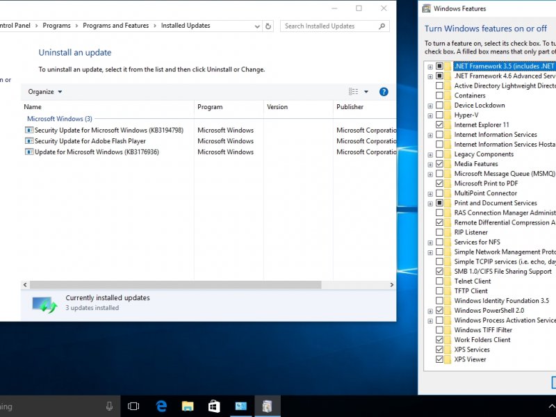Select the RIP Listener feature row
This screenshot has height=417, width=556.
pos(471,232)
